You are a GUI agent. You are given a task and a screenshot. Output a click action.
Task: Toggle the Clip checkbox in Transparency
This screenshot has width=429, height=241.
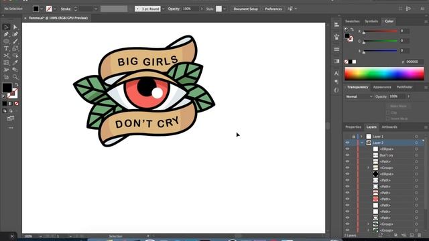tap(387, 112)
